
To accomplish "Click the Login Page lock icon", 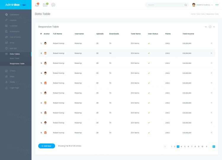I will [7, 88].
